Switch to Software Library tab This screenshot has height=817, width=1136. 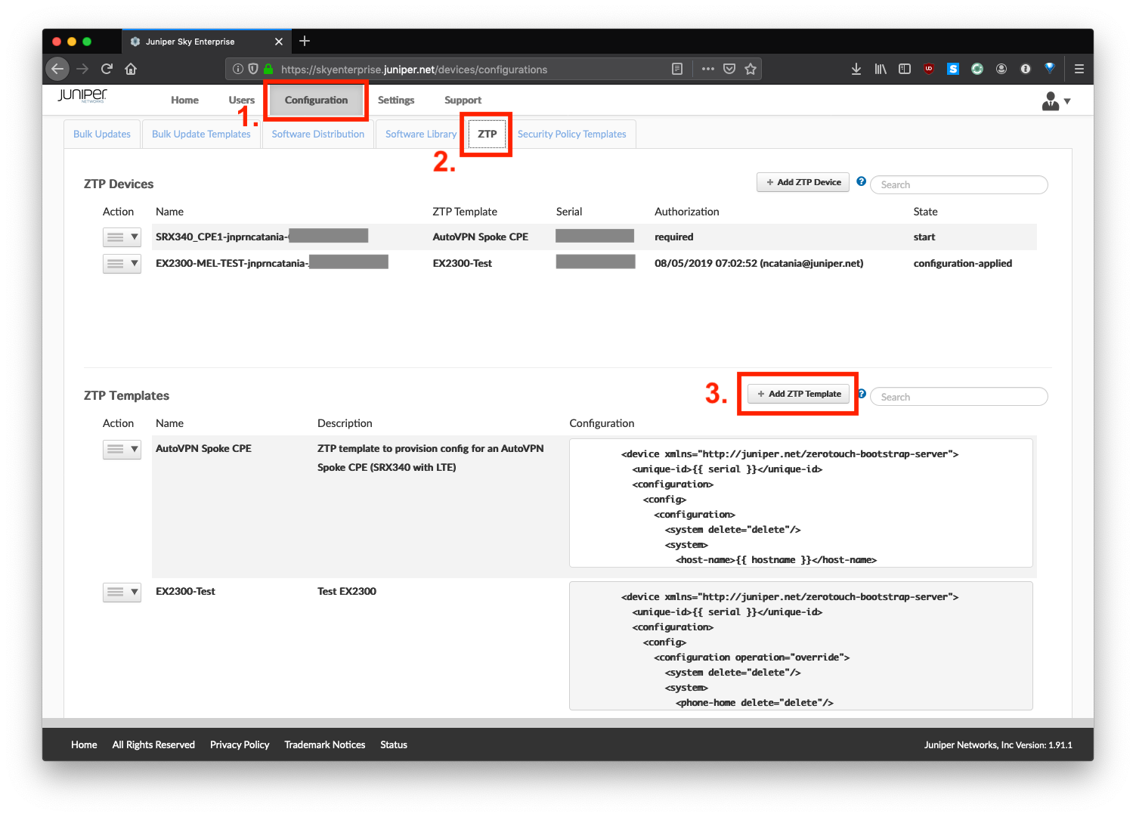[x=420, y=134]
